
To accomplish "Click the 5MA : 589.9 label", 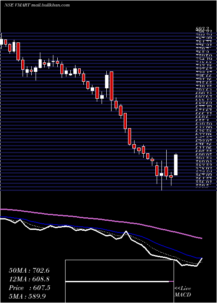I will pyautogui.click(x=28, y=297).
